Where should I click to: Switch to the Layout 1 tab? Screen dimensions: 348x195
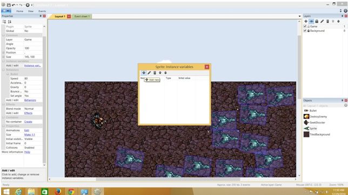click(x=59, y=16)
